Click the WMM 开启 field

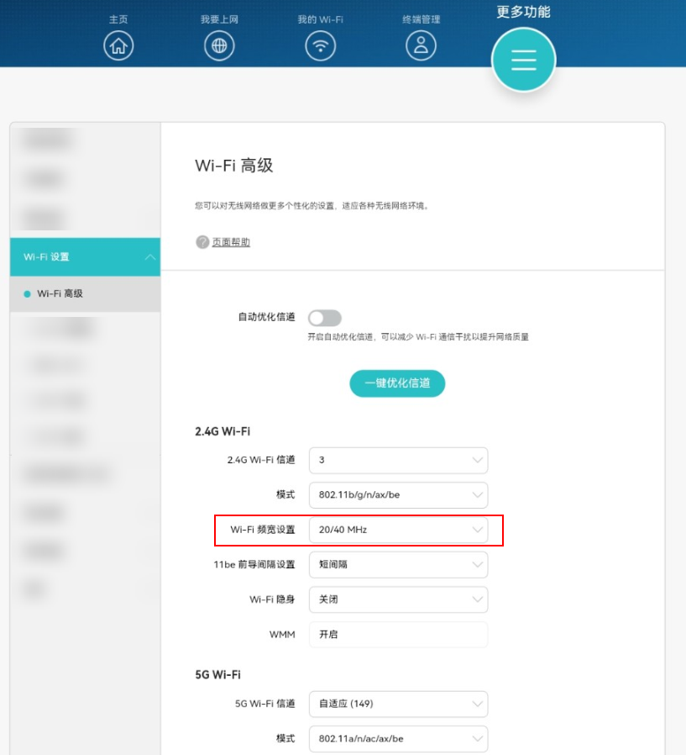tap(398, 635)
